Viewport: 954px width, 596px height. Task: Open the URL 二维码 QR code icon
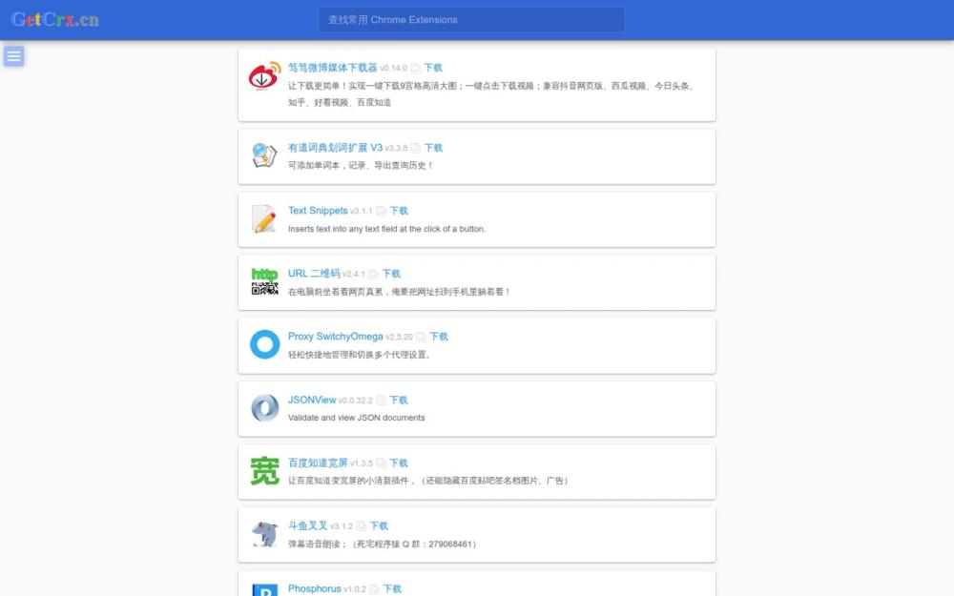click(262, 281)
